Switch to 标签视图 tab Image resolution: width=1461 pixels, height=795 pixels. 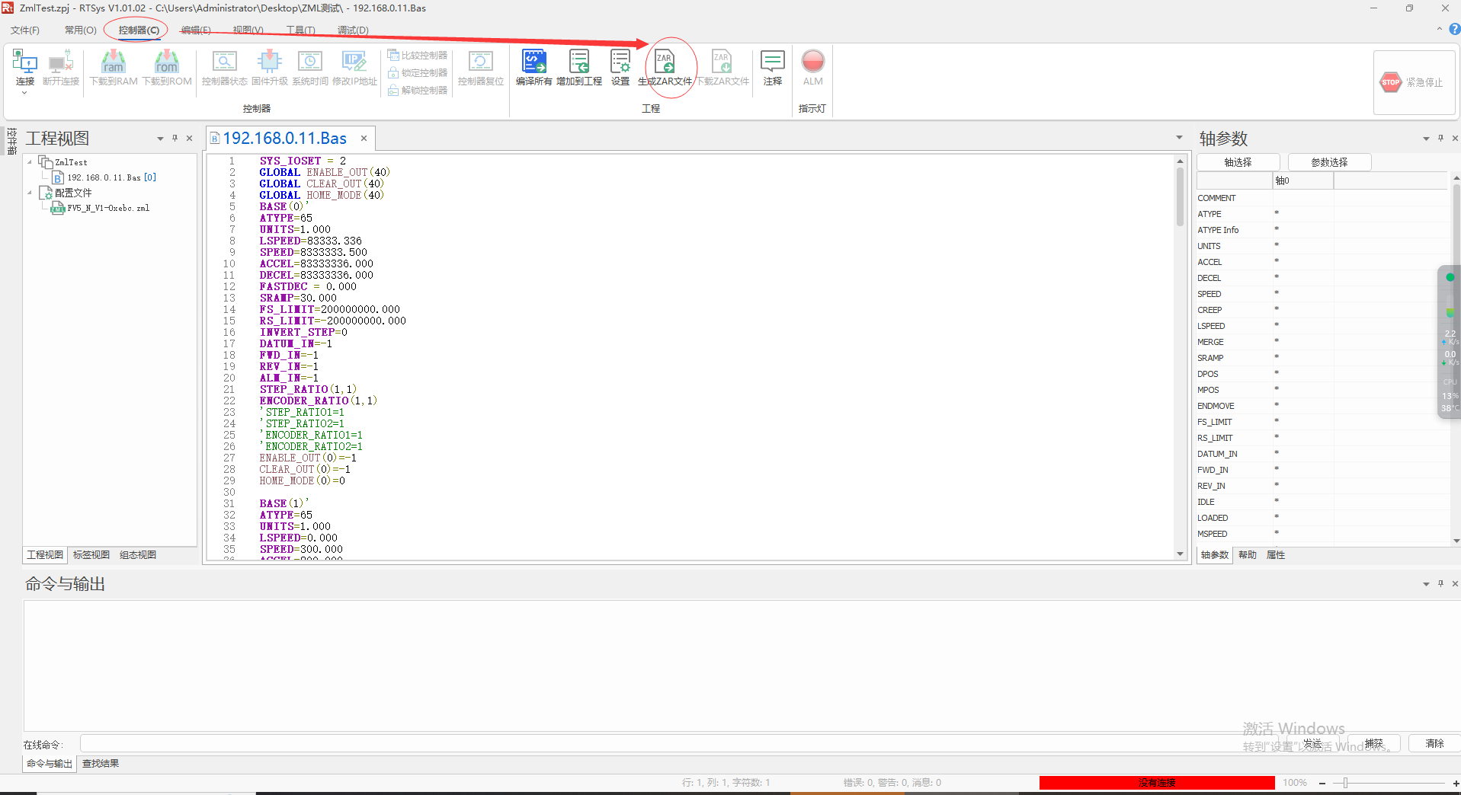(91, 555)
